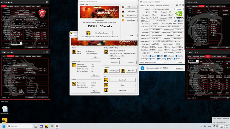
Task: Click the GPU-Z refresh icon
Action: point(180,5)
